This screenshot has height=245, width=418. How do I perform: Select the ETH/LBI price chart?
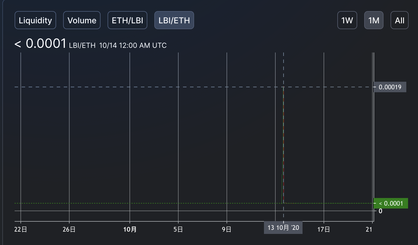tap(127, 20)
